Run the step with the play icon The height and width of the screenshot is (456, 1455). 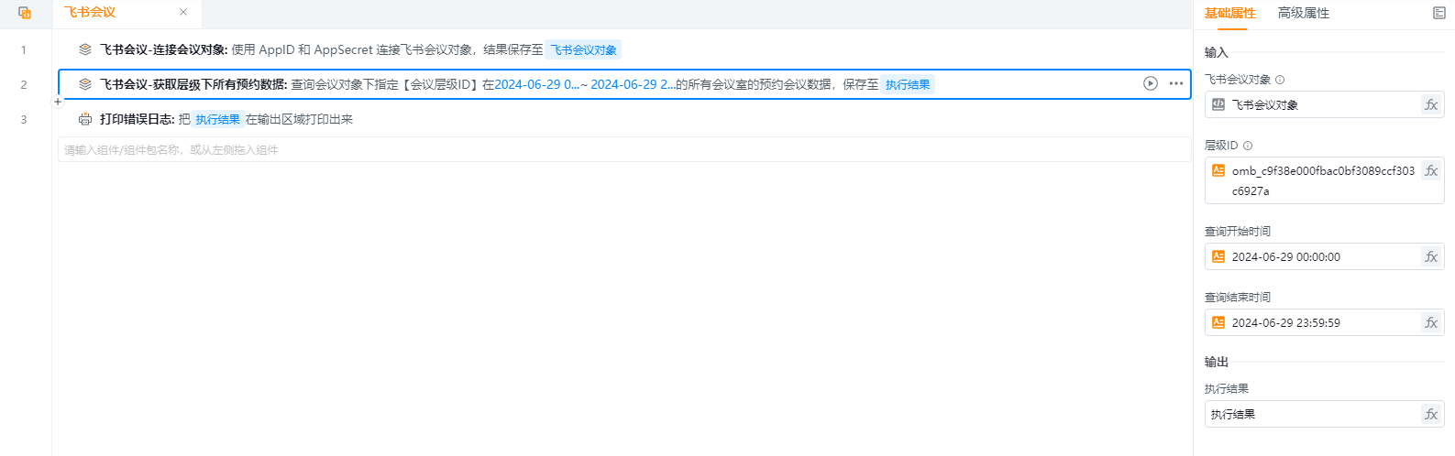click(x=1151, y=83)
